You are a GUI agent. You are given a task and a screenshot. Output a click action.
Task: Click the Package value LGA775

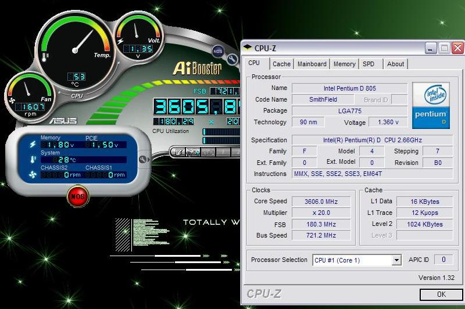(350, 111)
